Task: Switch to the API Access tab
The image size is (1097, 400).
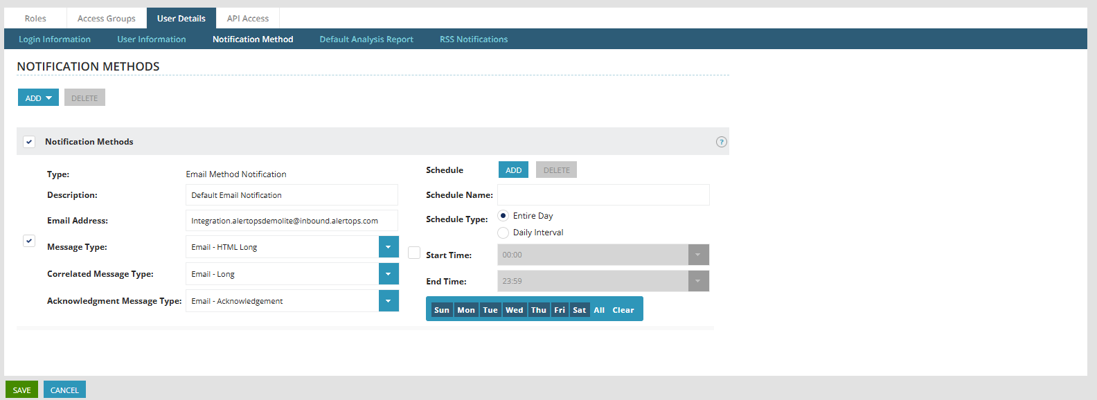Action: pos(247,19)
